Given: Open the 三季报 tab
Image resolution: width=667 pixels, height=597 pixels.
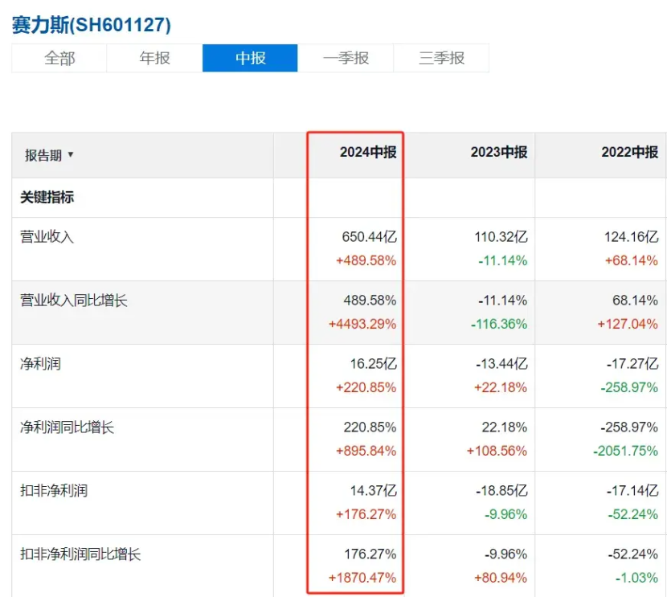Looking at the screenshot, I should click(x=441, y=59).
